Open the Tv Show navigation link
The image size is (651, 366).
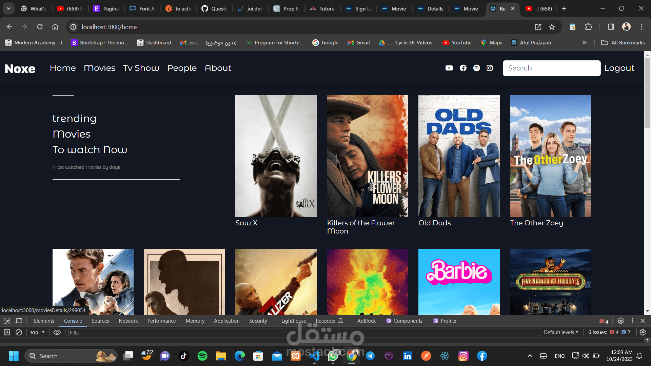click(x=141, y=68)
